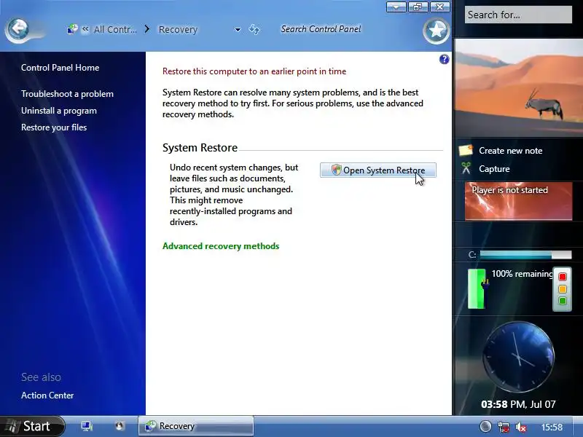Screen dimensions: 583x437
Task: Click the Control Panel breadcrumb icon
Action: (72, 29)
